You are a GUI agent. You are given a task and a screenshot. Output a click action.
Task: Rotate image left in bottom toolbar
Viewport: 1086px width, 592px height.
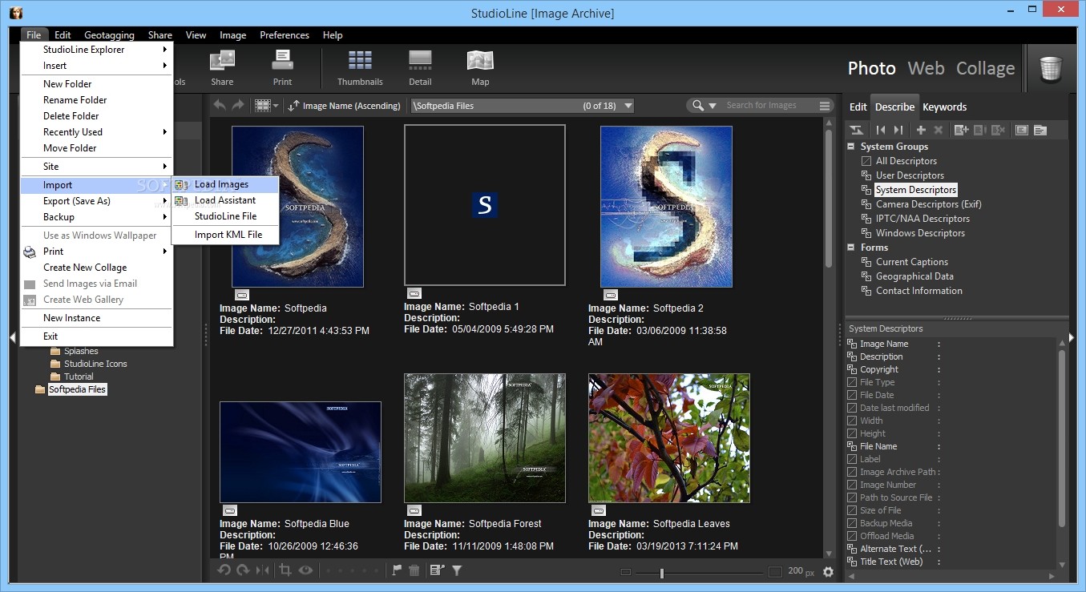point(224,570)
